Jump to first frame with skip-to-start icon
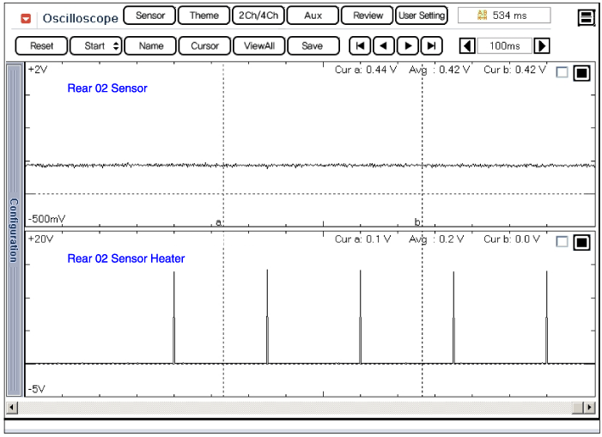602x437 pixels. 361,46
